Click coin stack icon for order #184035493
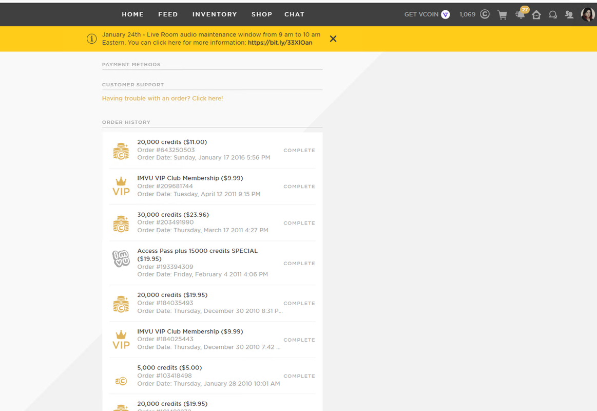The width and height of the screenshot is (597, 411). point(121,304)
